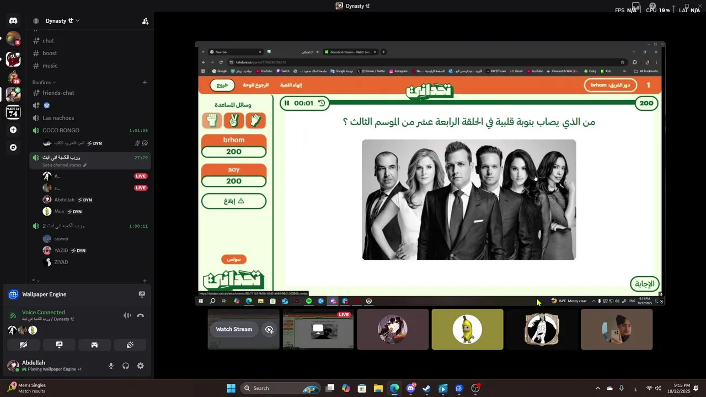Open Discord user settings gear
The width and height of the screenshot is (706, 397).
tap(140, 366)
